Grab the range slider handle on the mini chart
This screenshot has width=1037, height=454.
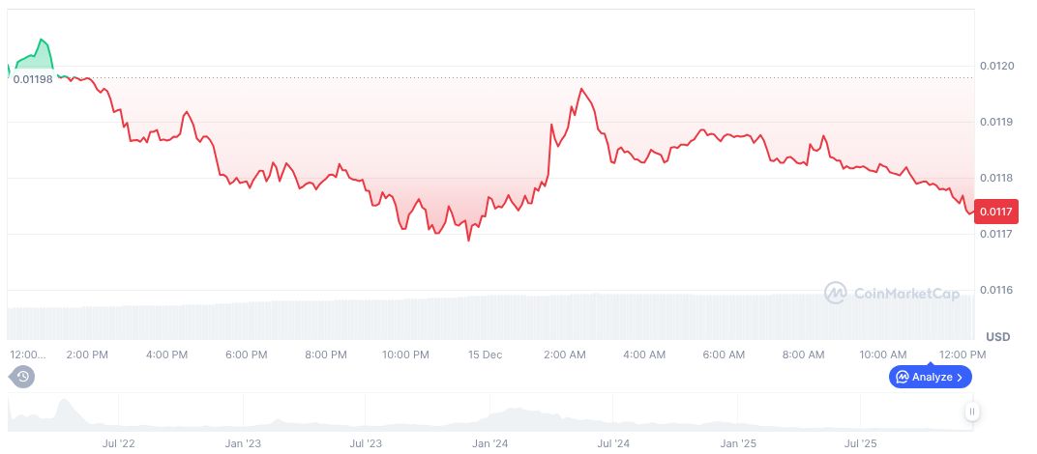point(971,411)
